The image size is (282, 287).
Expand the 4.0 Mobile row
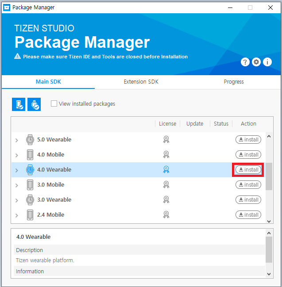(x=17, y=155)
